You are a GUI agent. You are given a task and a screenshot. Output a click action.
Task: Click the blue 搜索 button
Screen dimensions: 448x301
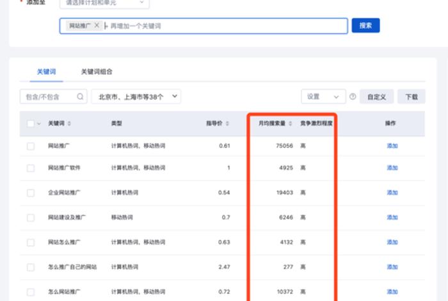point(365,26)
